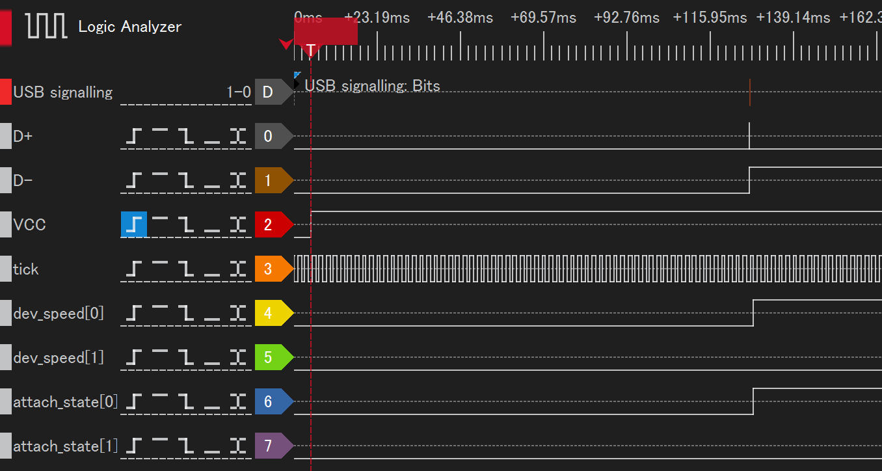The height and width of the screenshot is (471, 882).
Task: Set either edge trigger on dev_speed[0]
Action: point(238,314)
